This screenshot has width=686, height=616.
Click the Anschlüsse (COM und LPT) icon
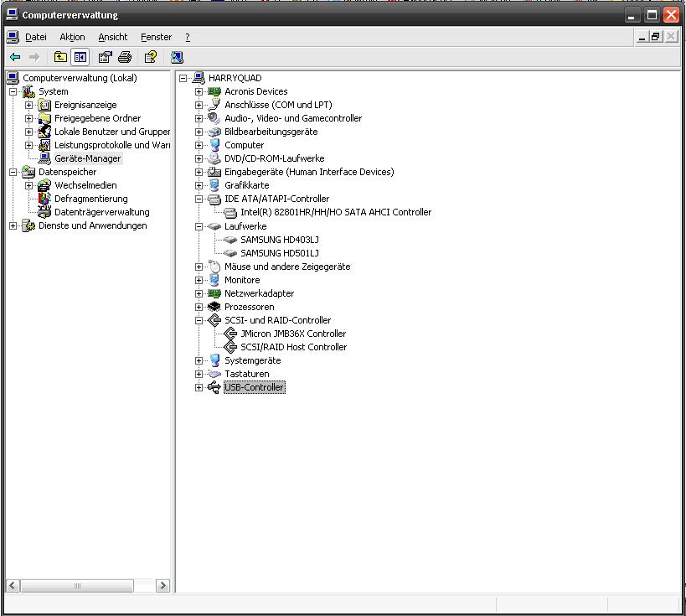click(214, 105)
